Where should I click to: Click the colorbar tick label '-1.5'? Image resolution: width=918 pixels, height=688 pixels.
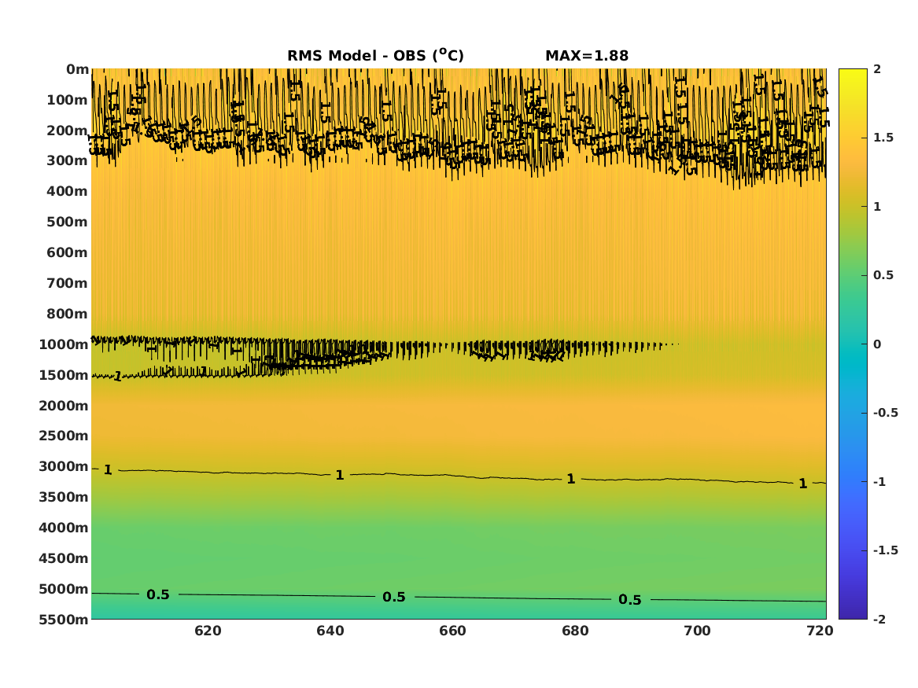(x=886, y=550)
